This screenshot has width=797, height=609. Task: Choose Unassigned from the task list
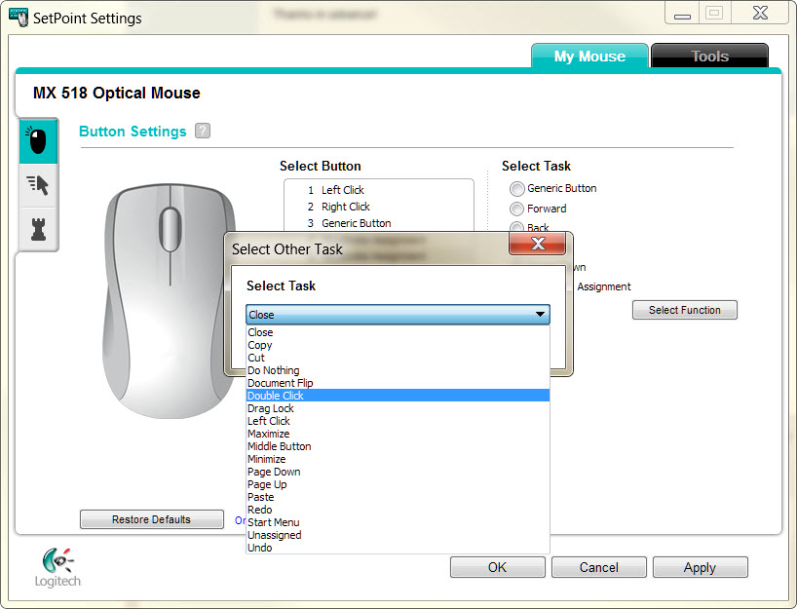[398, 535]
